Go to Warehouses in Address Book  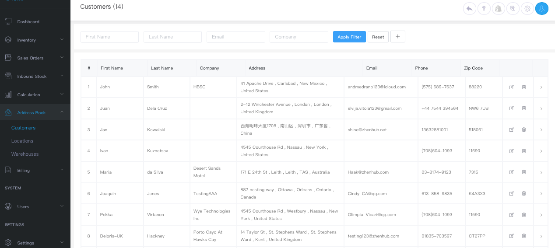(x=25, y=154)
